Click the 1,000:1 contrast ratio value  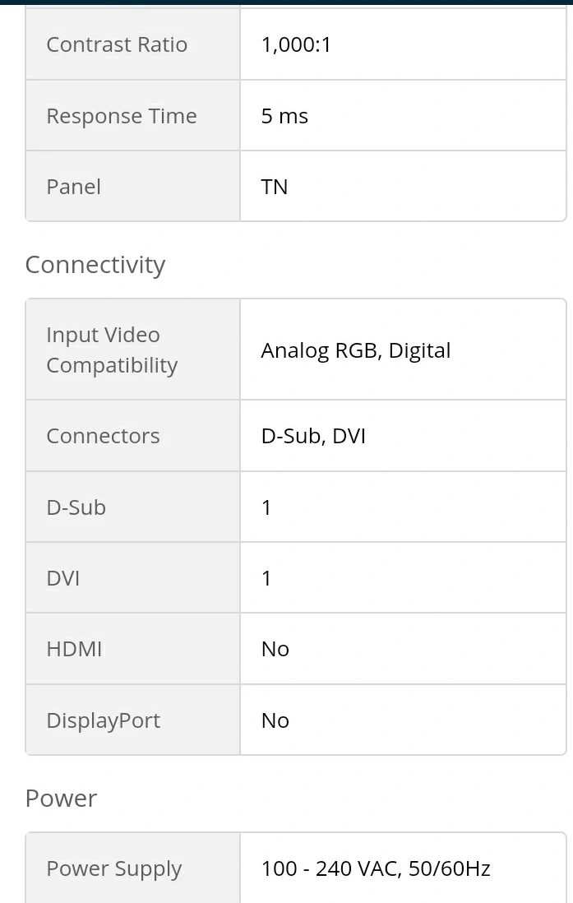[296, 44]
